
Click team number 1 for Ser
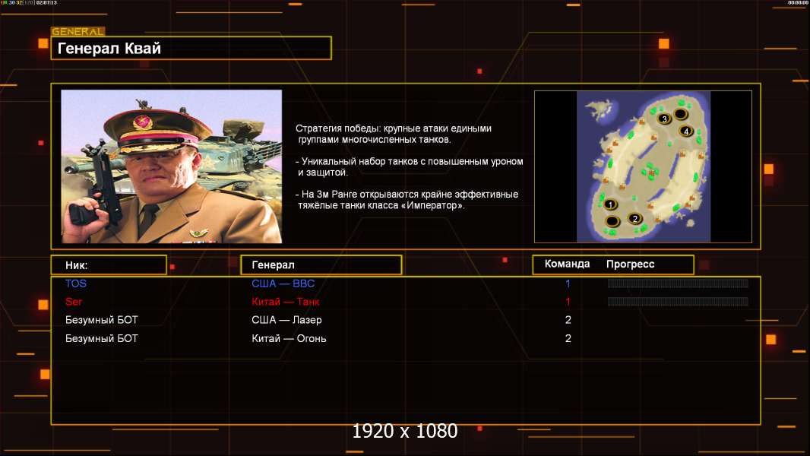point(568,302)
